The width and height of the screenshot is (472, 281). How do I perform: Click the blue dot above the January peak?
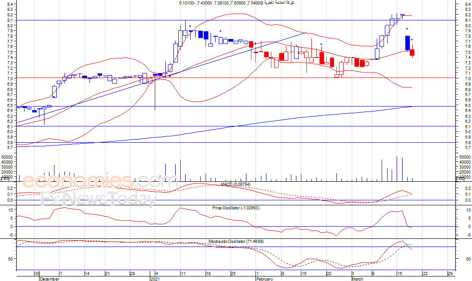[x=190, y=26]
